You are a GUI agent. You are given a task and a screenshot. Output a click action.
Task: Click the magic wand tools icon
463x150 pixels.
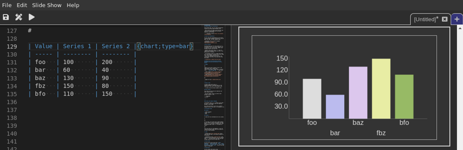point(19,17)
